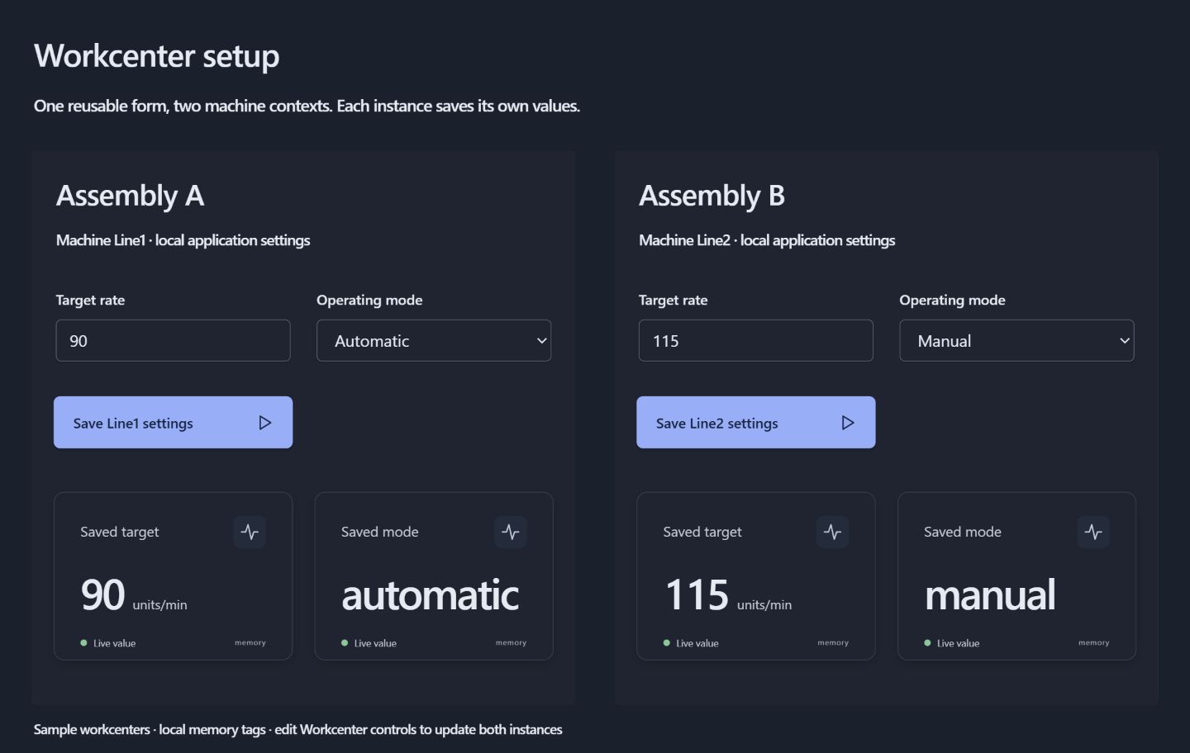
Task: Click the pulse icon on Assembly B Saved target card
Action: point(832,532)
